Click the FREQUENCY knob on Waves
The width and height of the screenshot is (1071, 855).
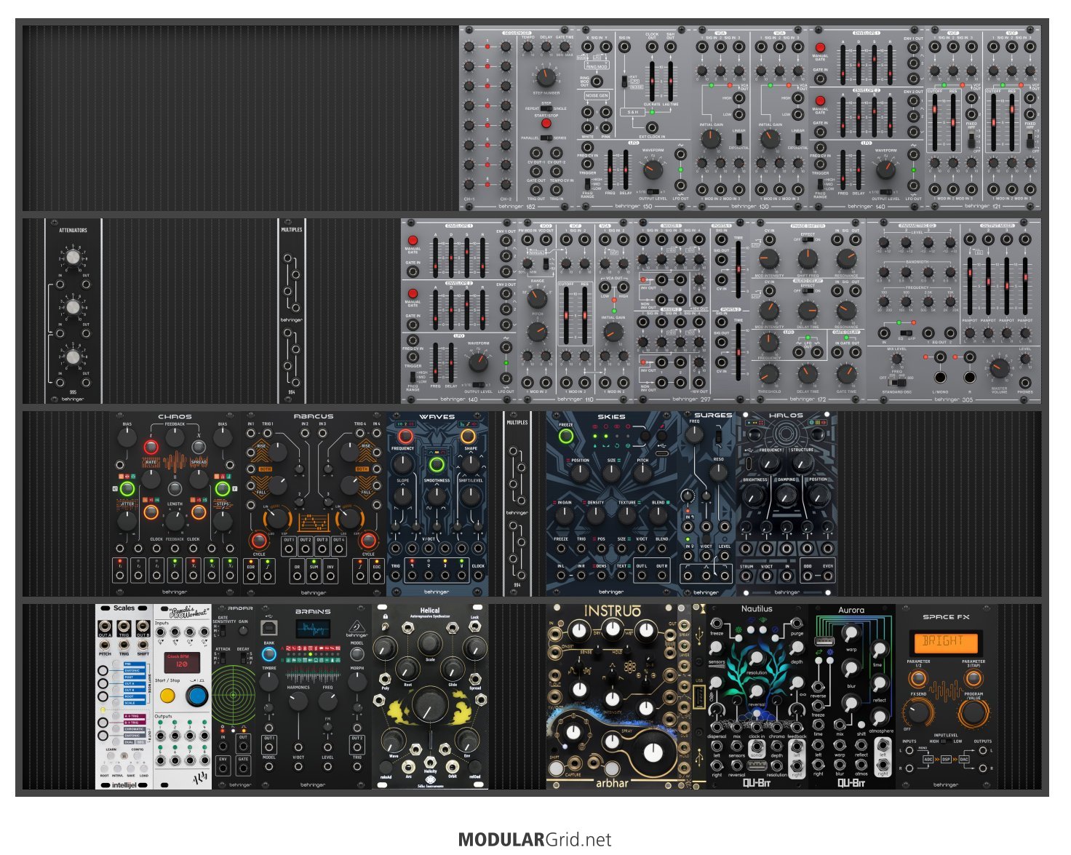click(403, 464)
